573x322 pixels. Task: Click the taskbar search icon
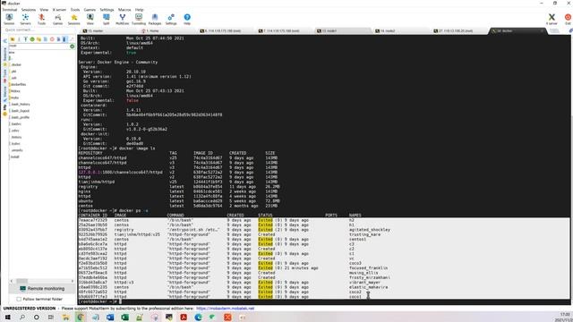point(21,318)
